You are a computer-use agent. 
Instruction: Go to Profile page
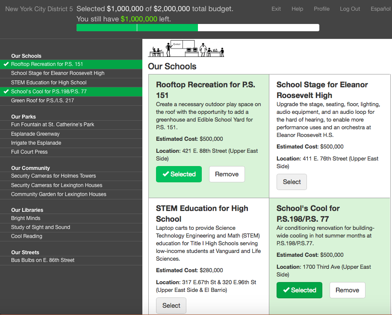tap(321, 9)
